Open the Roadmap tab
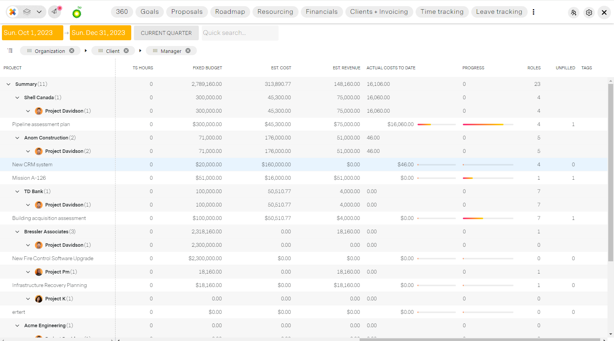The width and height of the screenshot is (614, 341). point(230,12)
